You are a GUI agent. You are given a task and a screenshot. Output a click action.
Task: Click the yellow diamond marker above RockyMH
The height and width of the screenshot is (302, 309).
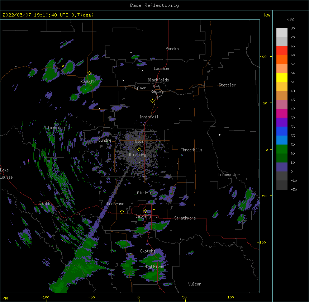pyautogui.click(x=89, y=73)
